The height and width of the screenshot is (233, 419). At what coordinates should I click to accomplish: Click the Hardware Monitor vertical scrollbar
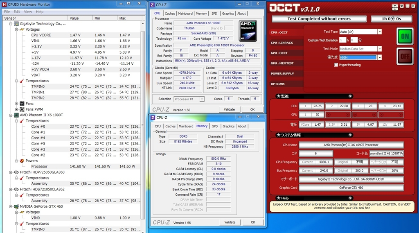(142, 123)
